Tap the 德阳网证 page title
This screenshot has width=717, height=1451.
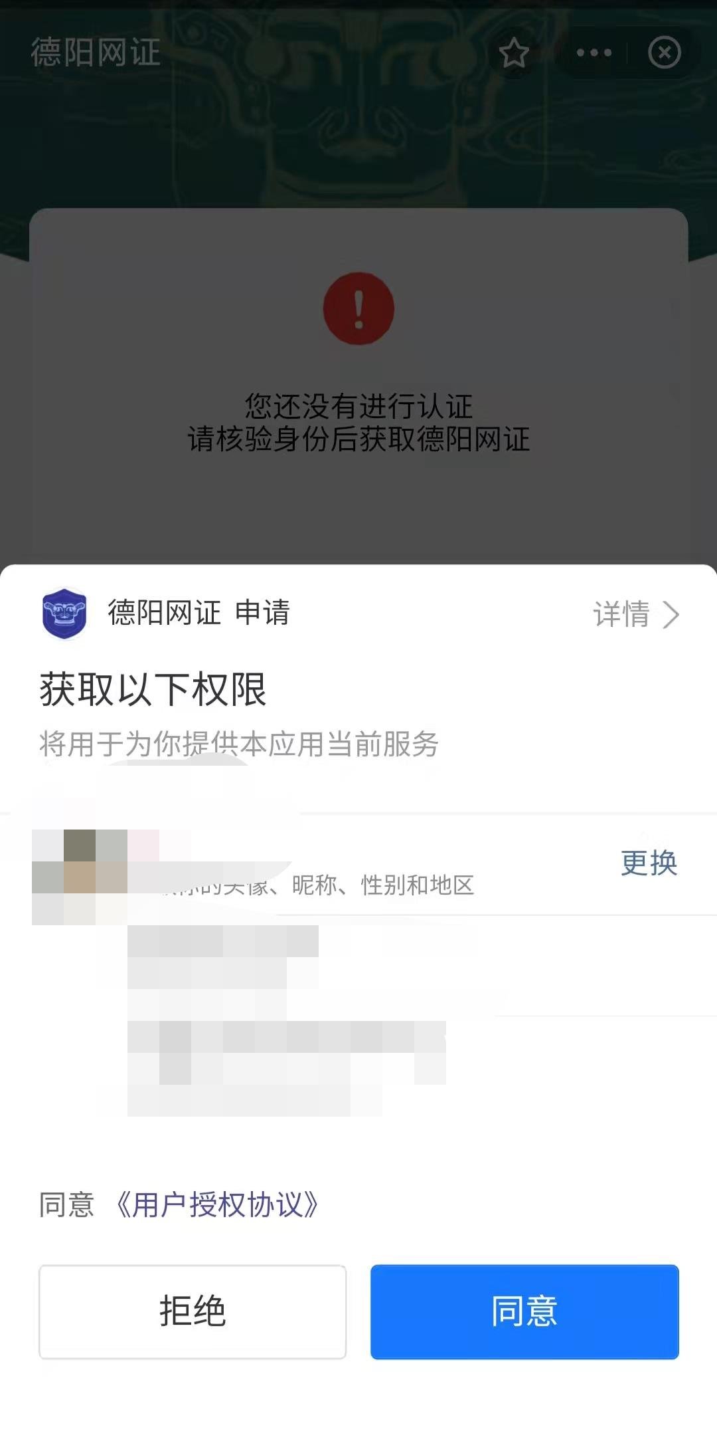[96, 53]
